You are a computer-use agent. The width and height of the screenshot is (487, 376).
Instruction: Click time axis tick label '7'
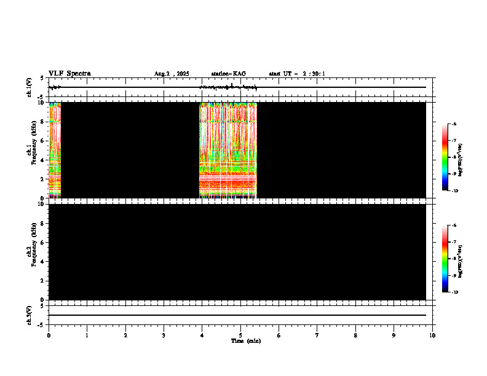[317, 335]
